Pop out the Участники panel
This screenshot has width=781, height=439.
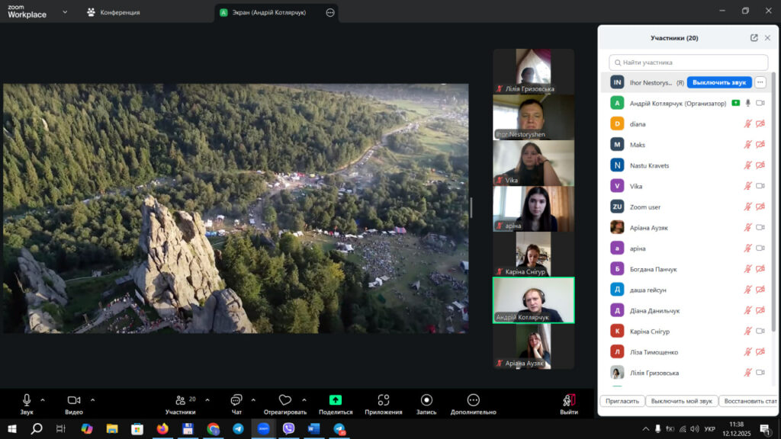[754, 38]
